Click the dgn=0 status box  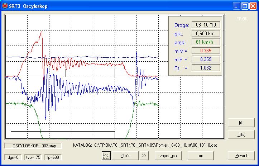pos(13,157)
